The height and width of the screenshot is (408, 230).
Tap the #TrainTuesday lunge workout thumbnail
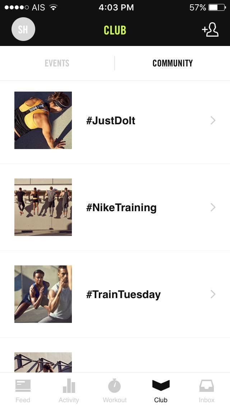point(43,294)
